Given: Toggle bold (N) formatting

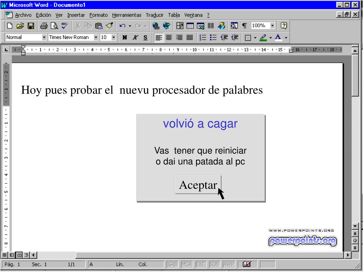Looking at the screenshot, I should tap(125, 38).
